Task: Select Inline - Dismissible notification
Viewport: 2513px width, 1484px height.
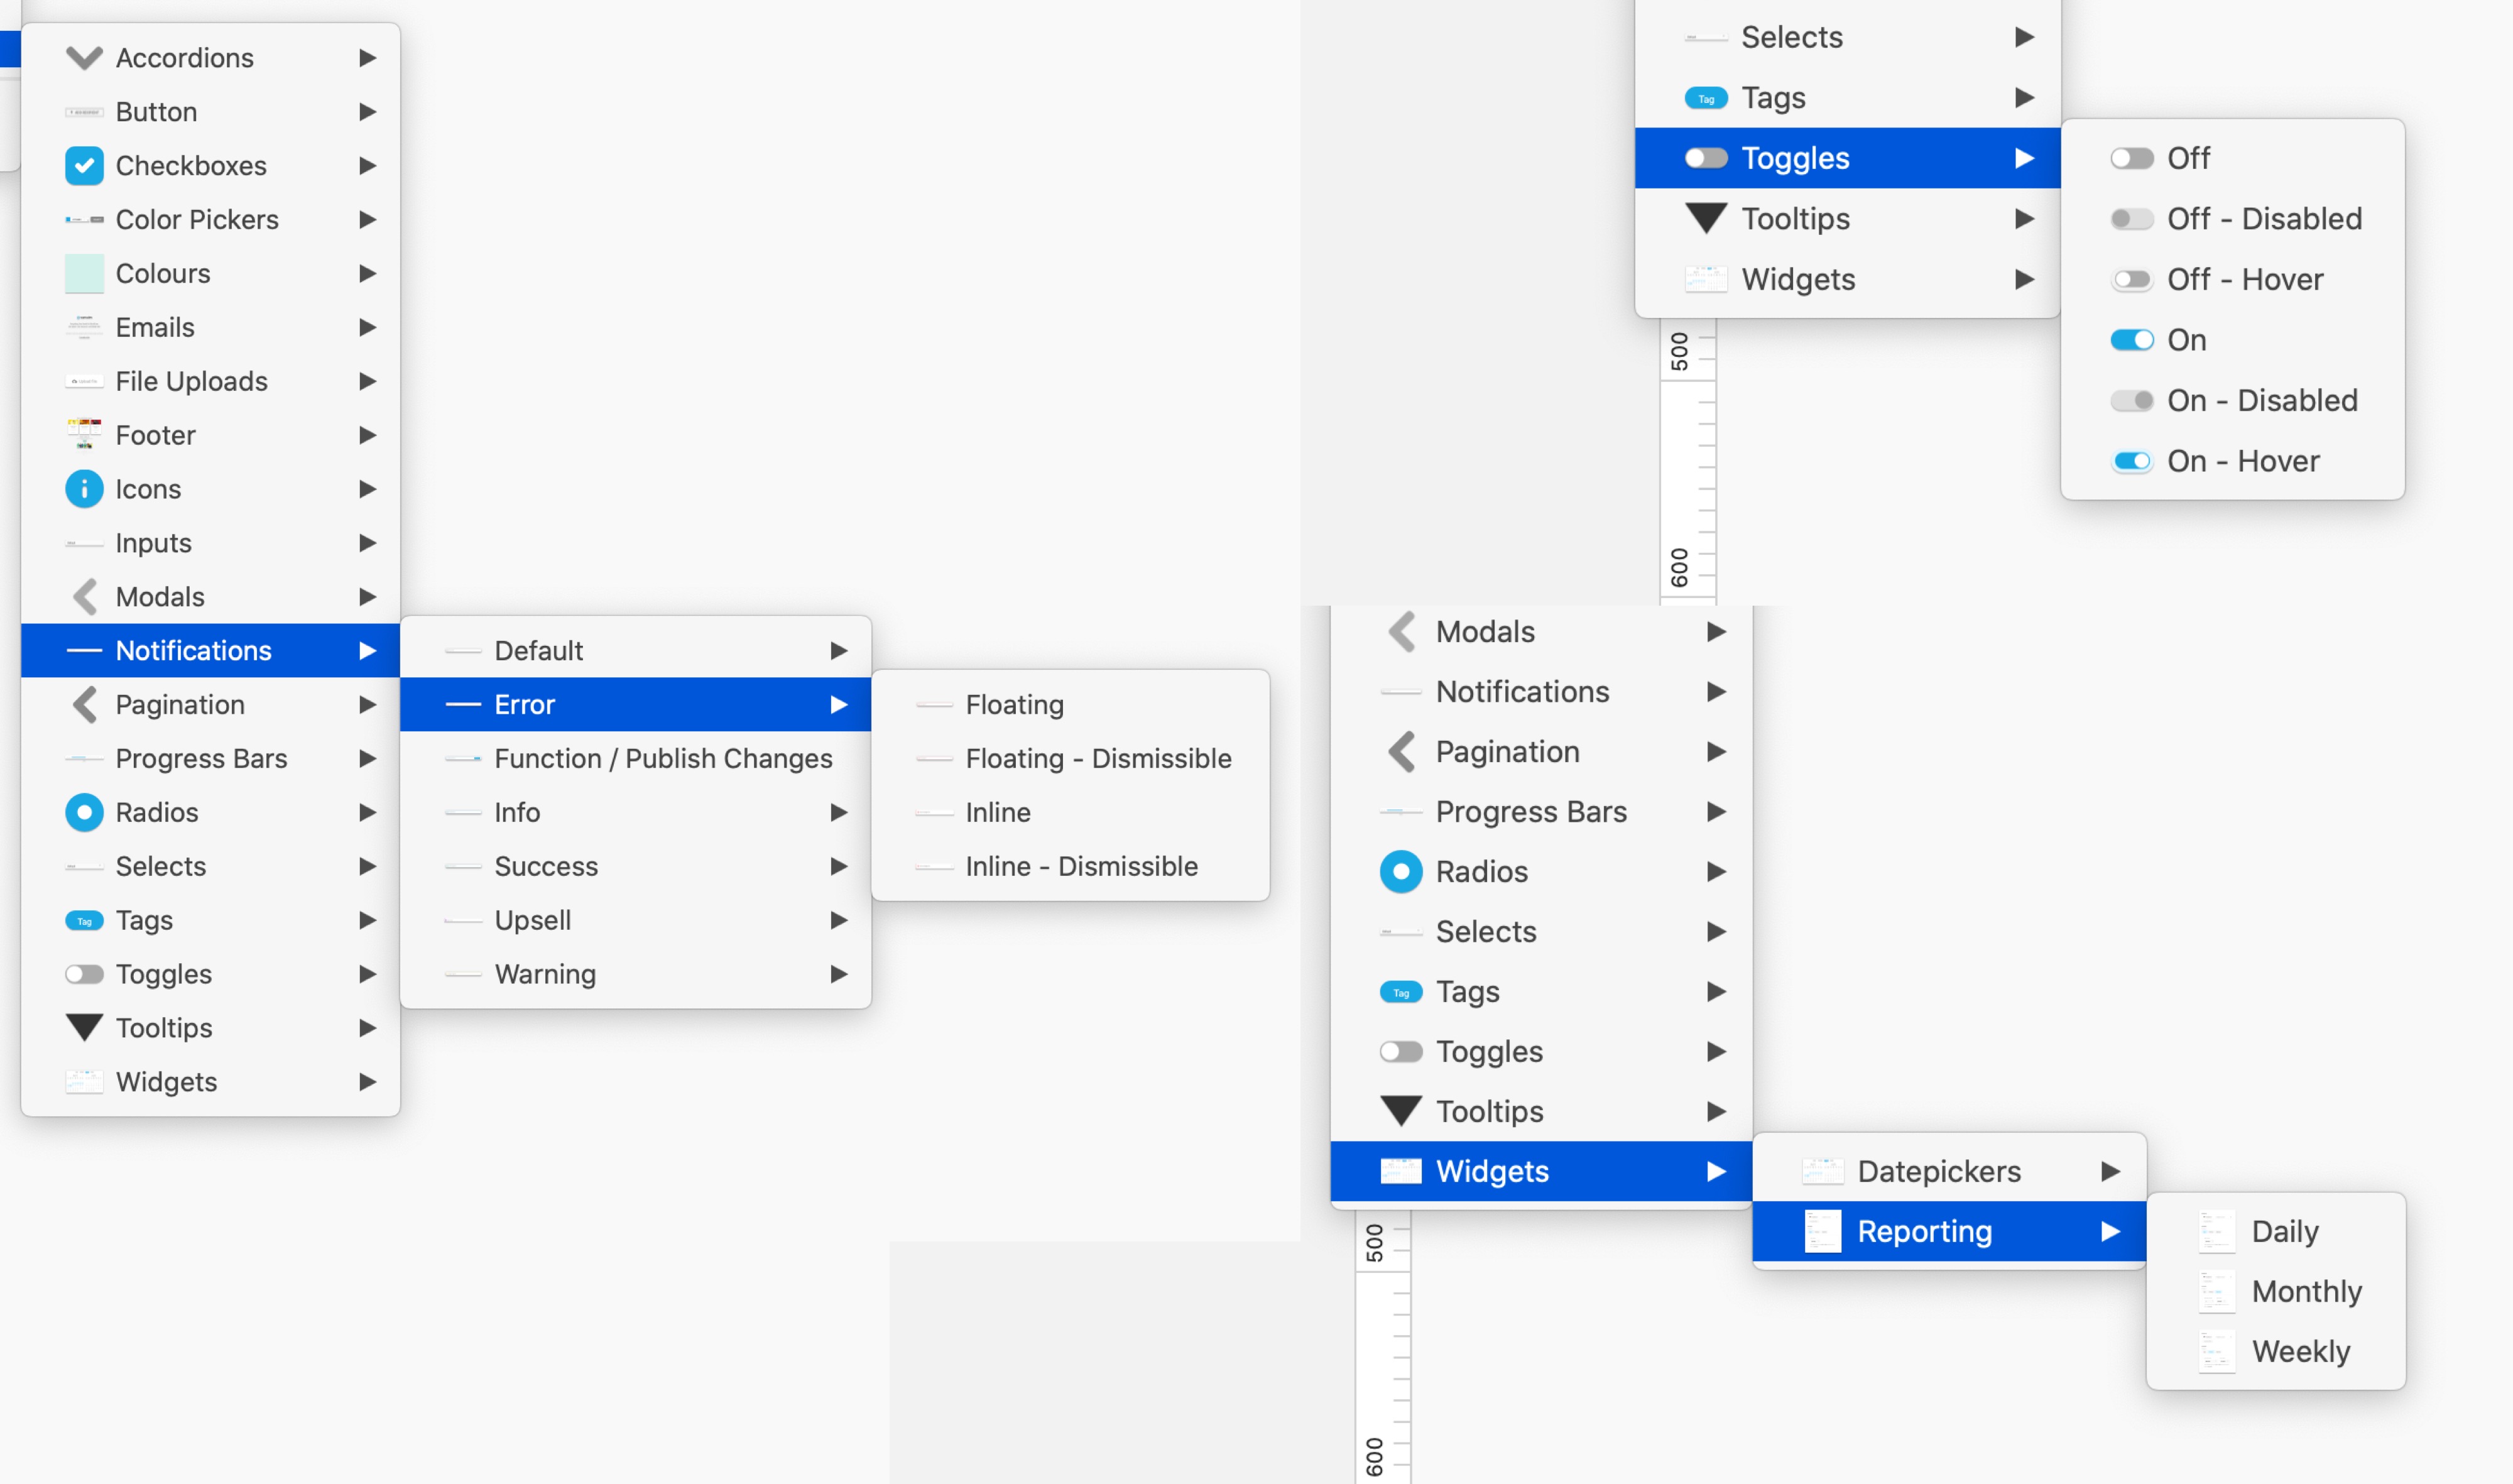Action: tap(1070, 866)
